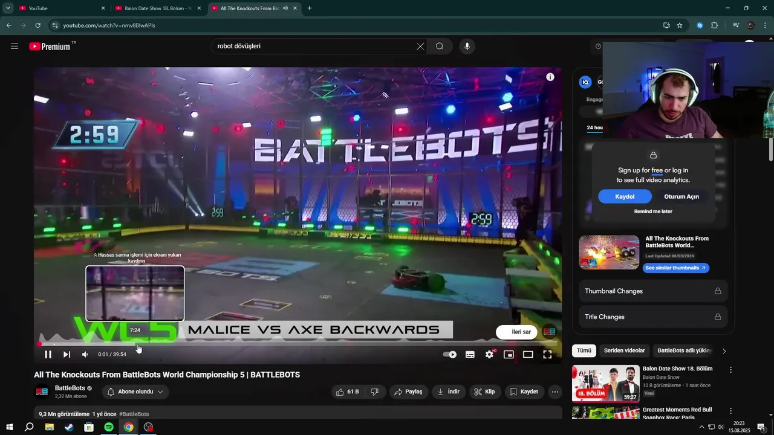
Task: Open the BattleBots channel avatar
Action: (x=42, y=391)
